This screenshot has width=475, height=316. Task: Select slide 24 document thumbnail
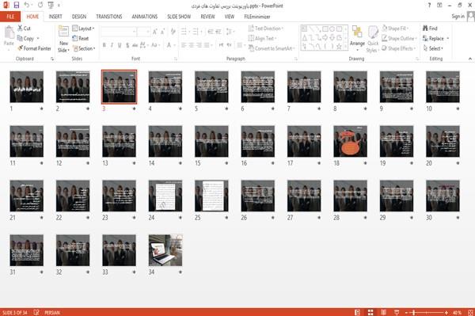(x=165, y=196)
